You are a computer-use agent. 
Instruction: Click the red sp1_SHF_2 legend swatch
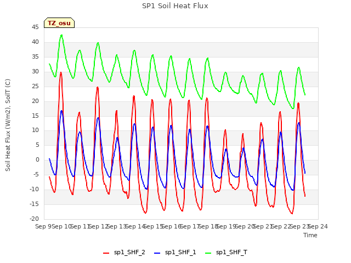106,253
